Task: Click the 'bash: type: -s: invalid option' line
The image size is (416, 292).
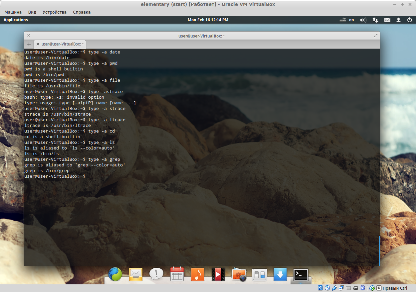Action: click(x=64, y=97)
